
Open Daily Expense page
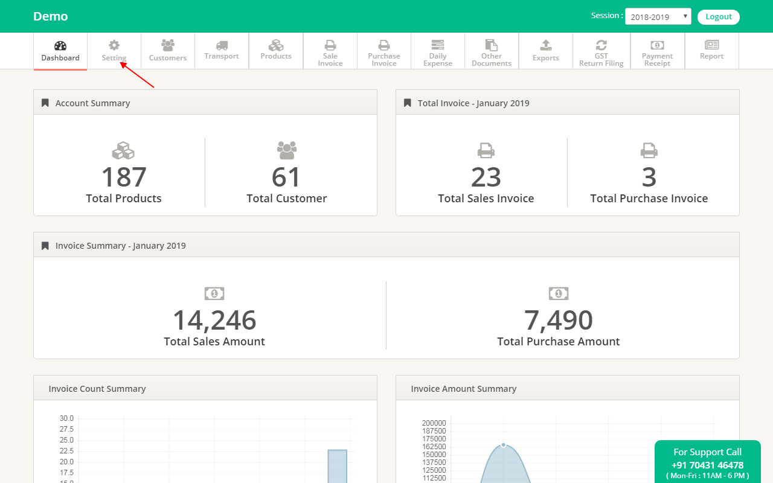(438, 51)
